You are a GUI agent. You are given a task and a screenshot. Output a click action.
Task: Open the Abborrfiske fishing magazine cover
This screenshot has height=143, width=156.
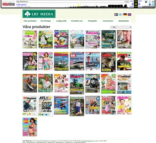tap(124, 61)
